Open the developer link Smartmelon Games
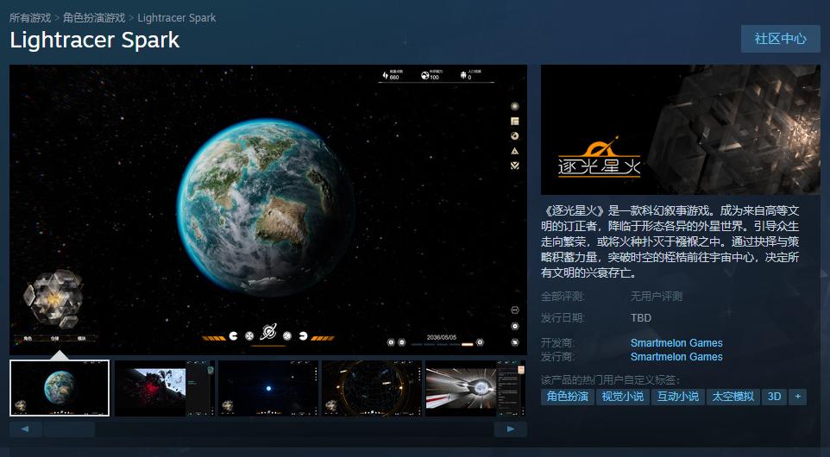 tap(676, 343)
